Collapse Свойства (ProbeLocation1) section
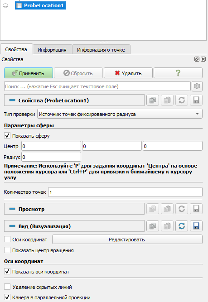The width and height of the screenshot is (208, 302). (12, 100)
